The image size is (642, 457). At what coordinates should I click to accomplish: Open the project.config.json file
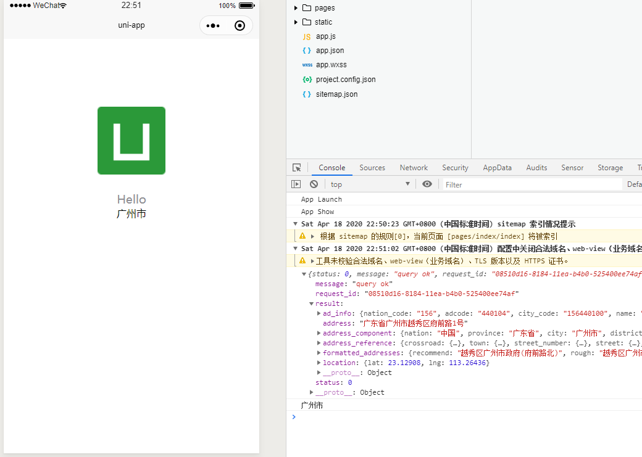[345, 79]
